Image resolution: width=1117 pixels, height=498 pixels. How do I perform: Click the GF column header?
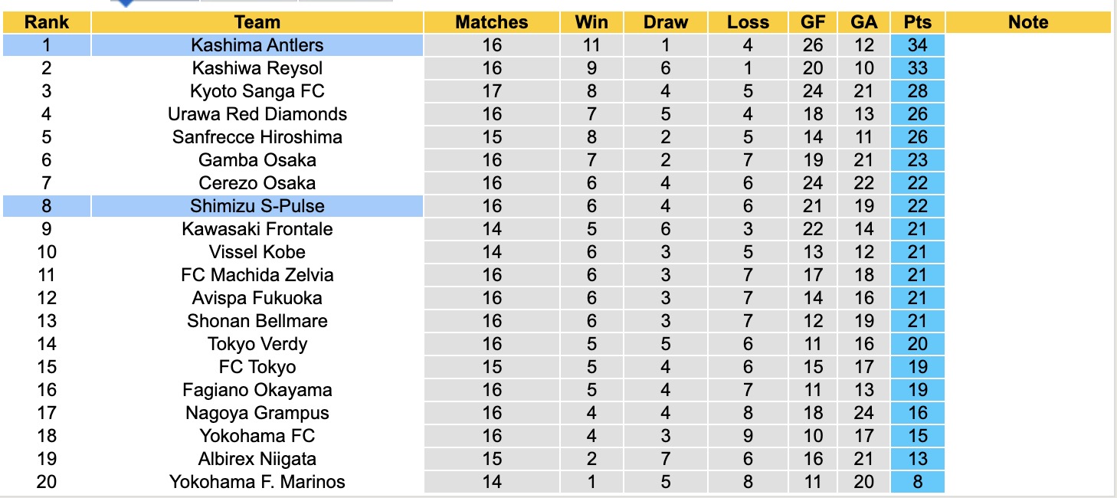[813, 22]
